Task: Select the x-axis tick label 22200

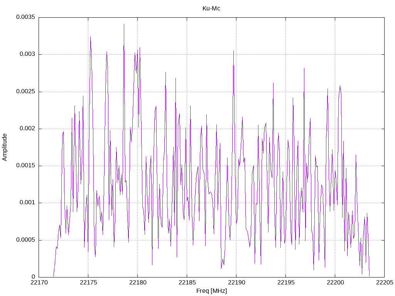Action: point(335,283)
